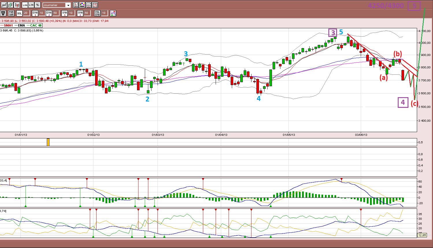Toggle the VOL EMA indicator
Screen dimensions: 433x248
click(x=97, y=13)
